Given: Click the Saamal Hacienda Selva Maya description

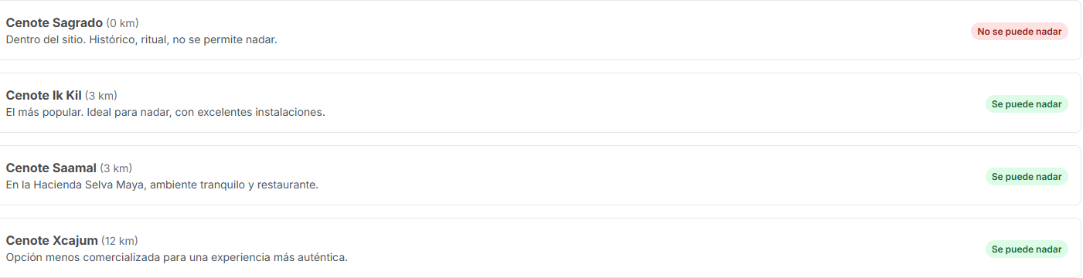Looking at the screenshot, I should (162, 185).
